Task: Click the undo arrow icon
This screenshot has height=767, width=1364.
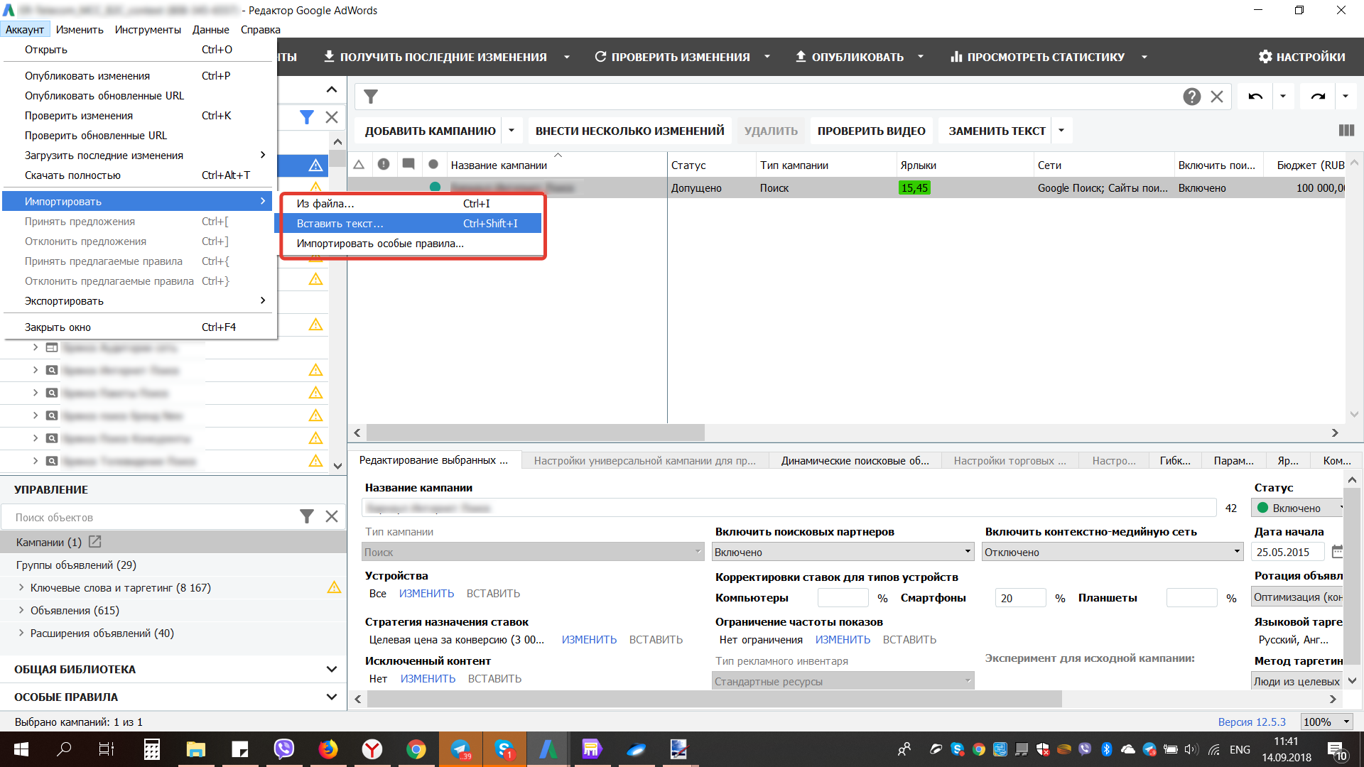Action: point(1255,97)
